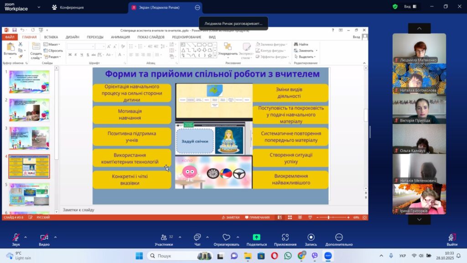
Task: Open WhatsApp from the Windows taskbar
Action: (288, 256)
